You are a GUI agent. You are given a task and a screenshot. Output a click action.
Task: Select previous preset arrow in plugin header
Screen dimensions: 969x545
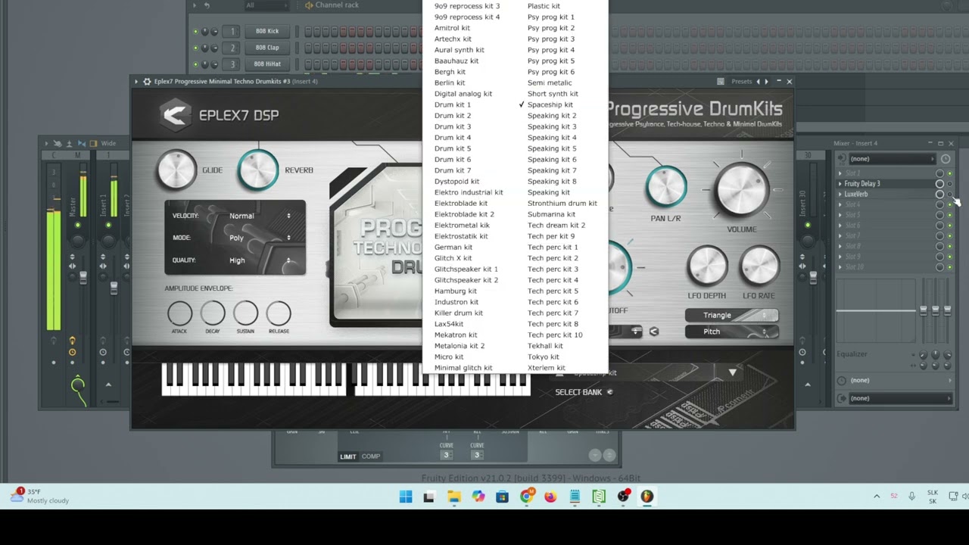point(758,82)
